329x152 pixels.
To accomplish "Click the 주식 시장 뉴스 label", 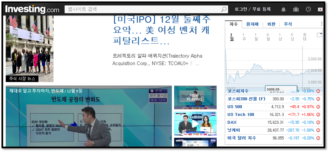I will [22, 79].
